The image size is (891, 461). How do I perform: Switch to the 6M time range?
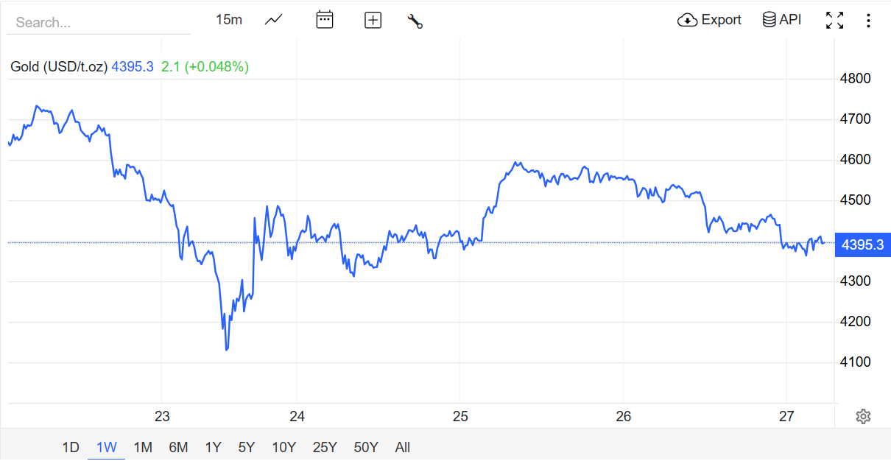(178, 447)
